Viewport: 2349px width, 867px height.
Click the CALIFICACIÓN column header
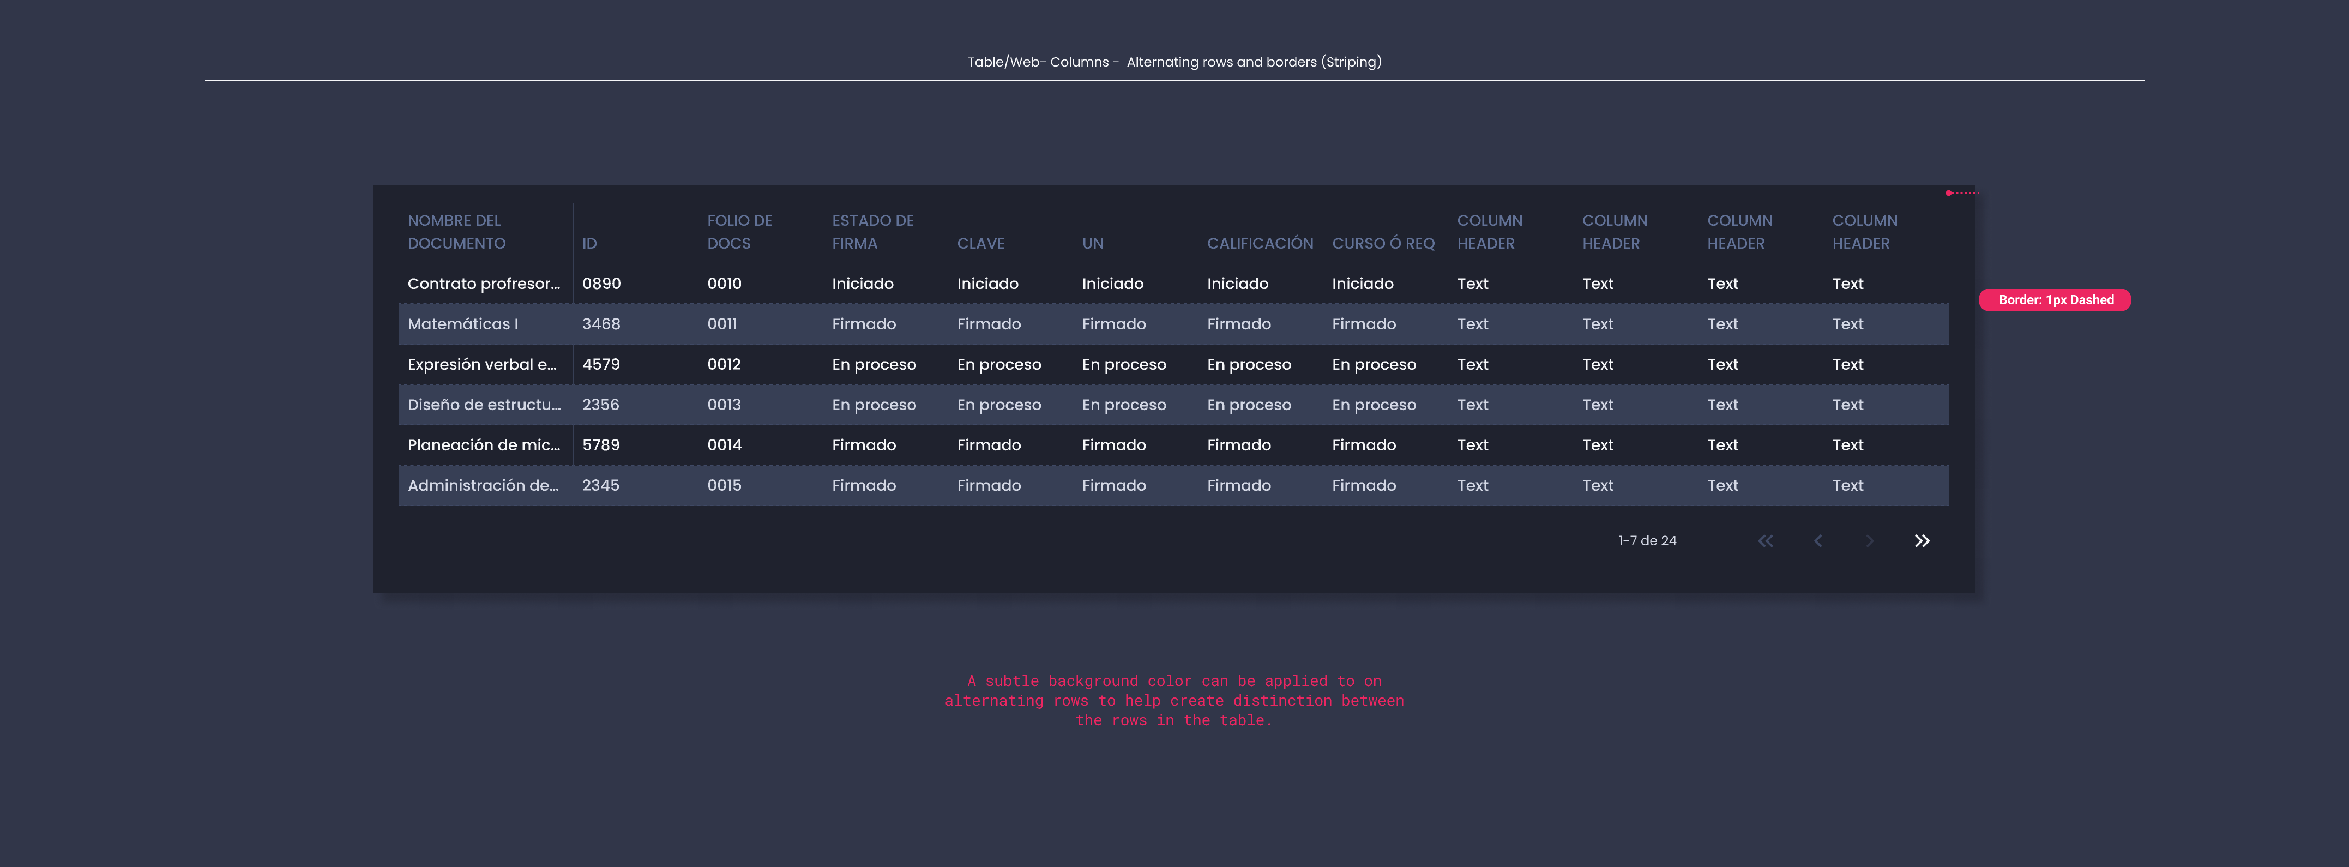pos(1260,243)
